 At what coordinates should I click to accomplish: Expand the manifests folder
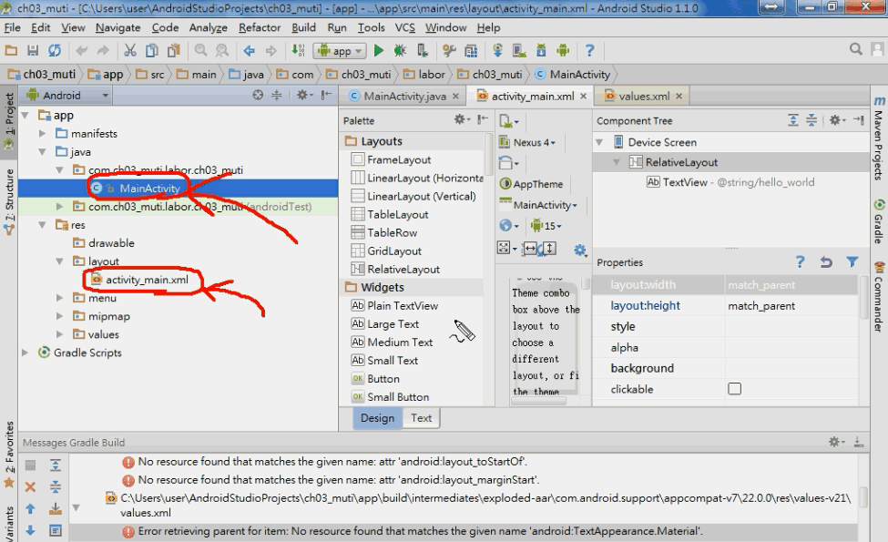tap(43, 134)
